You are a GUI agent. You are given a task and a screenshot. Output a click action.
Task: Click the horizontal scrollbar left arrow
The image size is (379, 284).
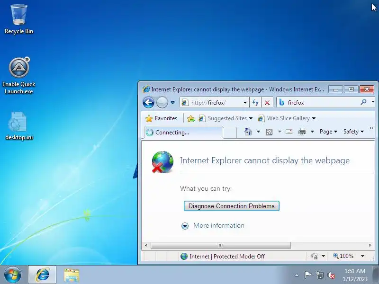click(x=146, y=245)
